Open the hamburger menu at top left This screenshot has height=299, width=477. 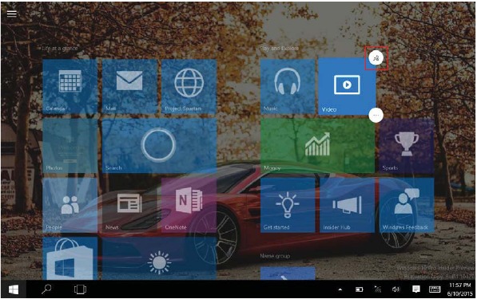[x=11, y=14]
